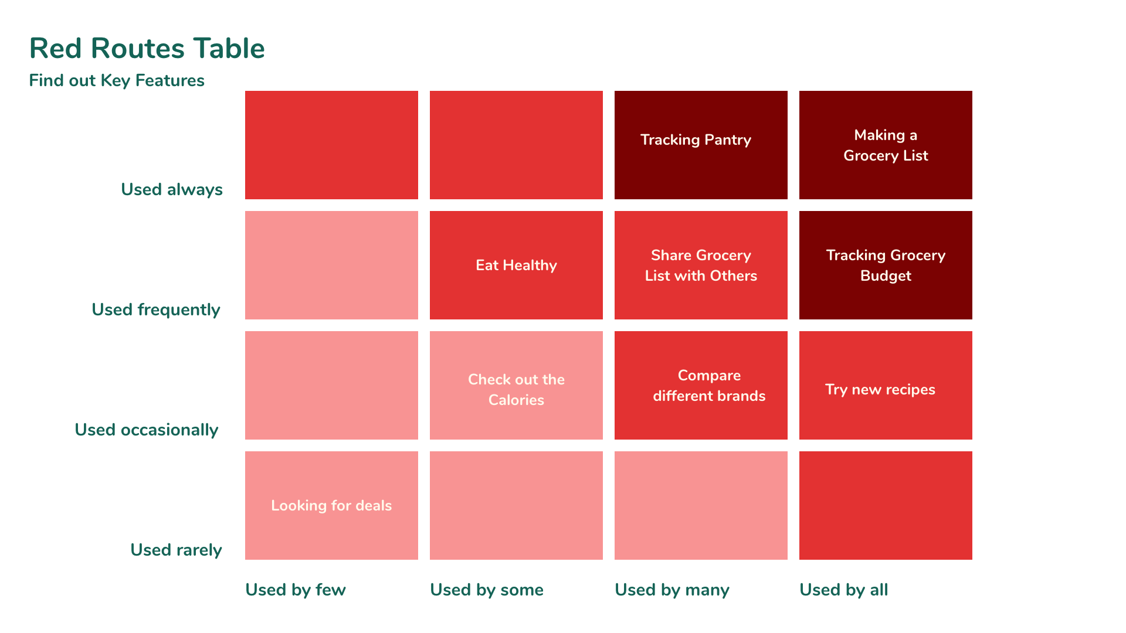Select the Used rarely row label

tap(176, 550)
